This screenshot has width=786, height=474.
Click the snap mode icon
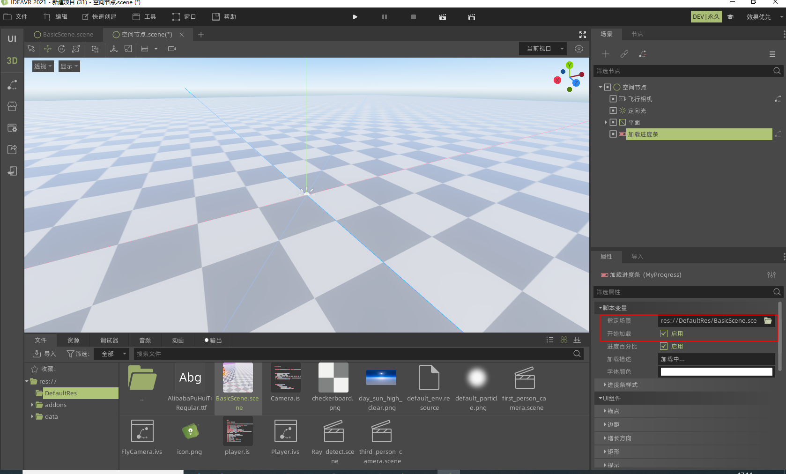(128, 49)
